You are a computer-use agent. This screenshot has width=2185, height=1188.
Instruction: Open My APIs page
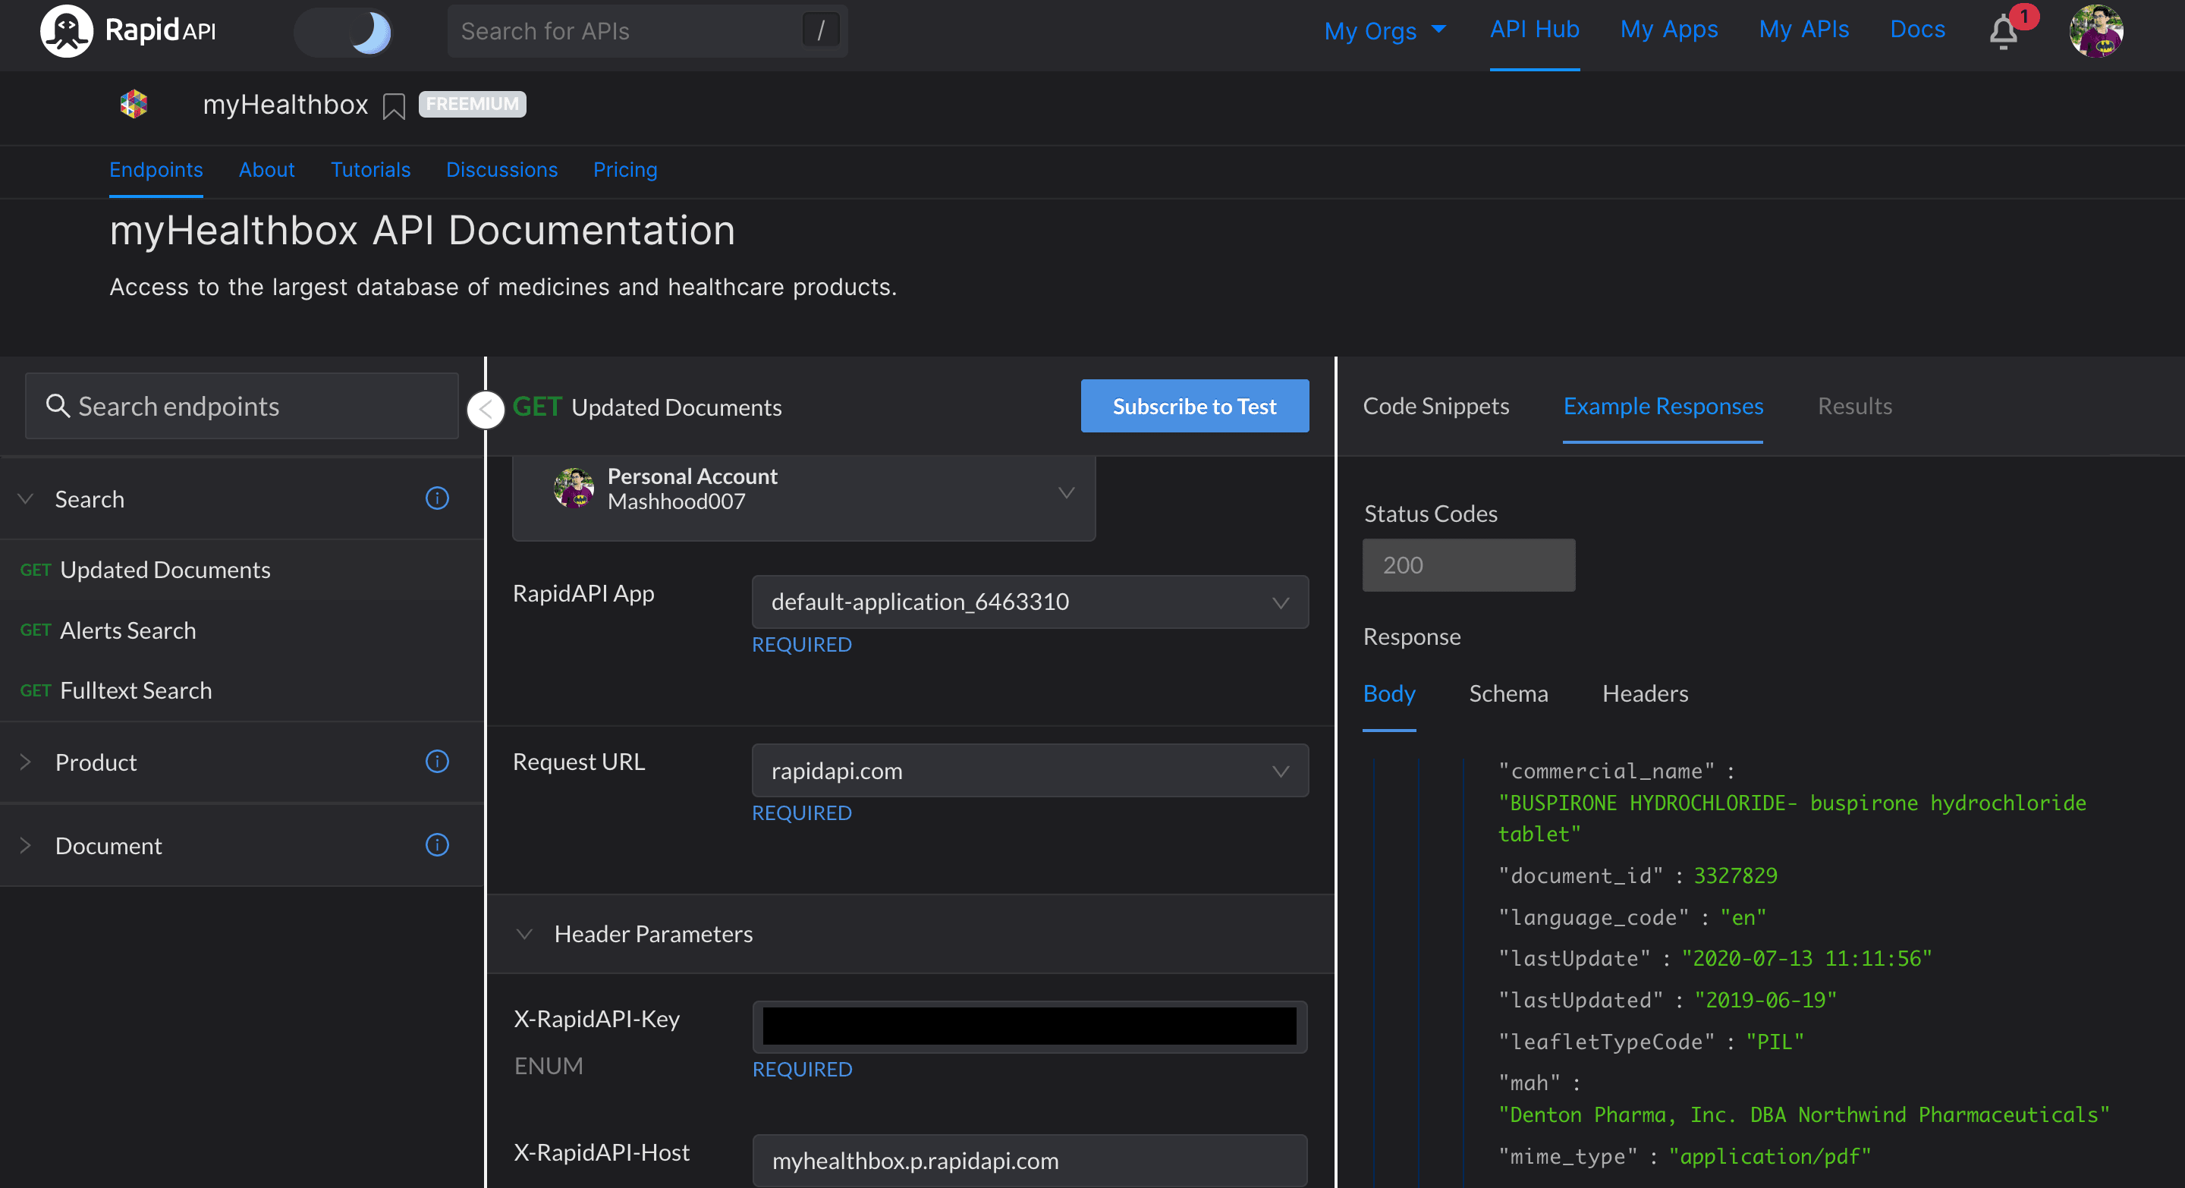[x=1803, y=30]
